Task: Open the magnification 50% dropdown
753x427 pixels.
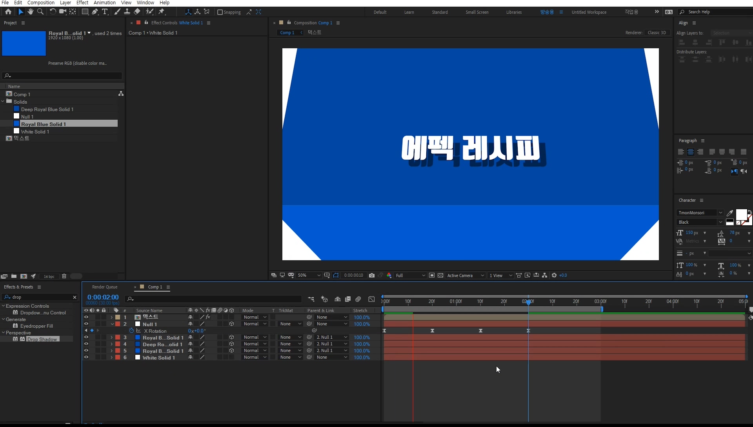Action: click(309, 276)
